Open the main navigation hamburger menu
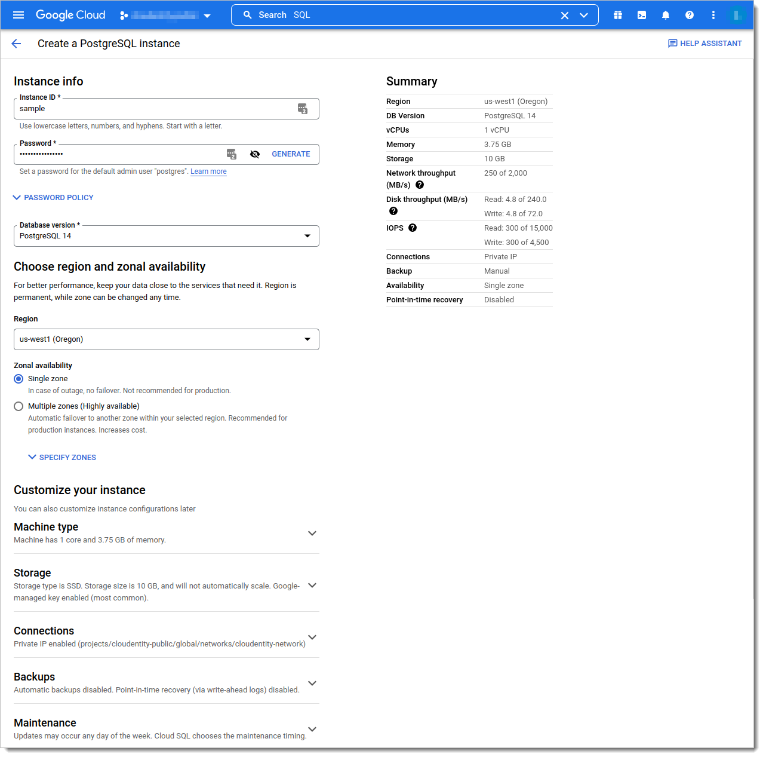 point(19,15)
